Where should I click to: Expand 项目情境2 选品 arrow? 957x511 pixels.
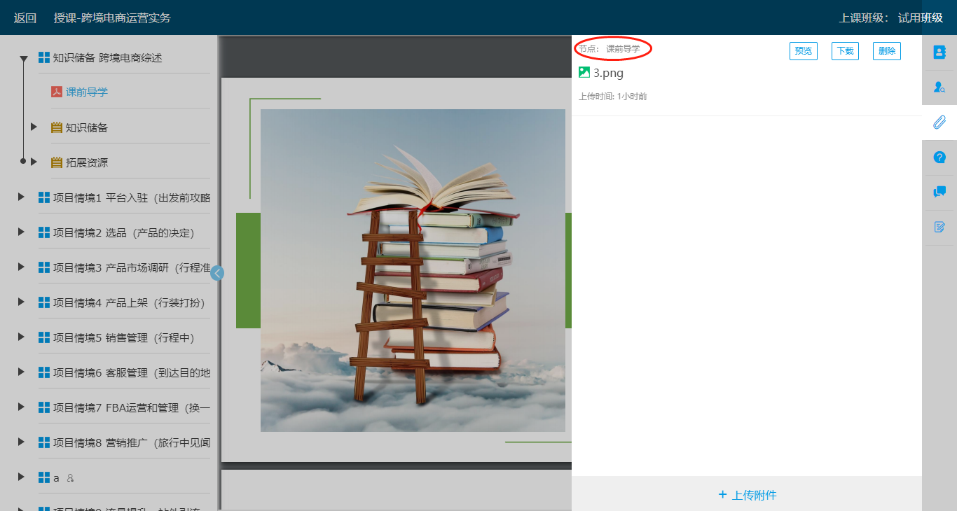[21, 232]
